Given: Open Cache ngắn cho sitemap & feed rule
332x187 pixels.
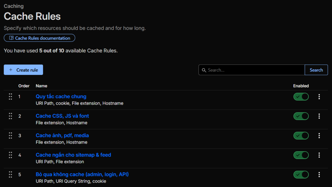Looking at the screenshot, I should pyautogui.click(x=73, y=155).
